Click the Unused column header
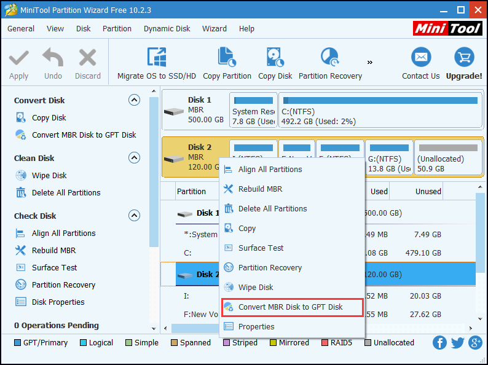Screen dimensions: 488x365 coord(416,191)
